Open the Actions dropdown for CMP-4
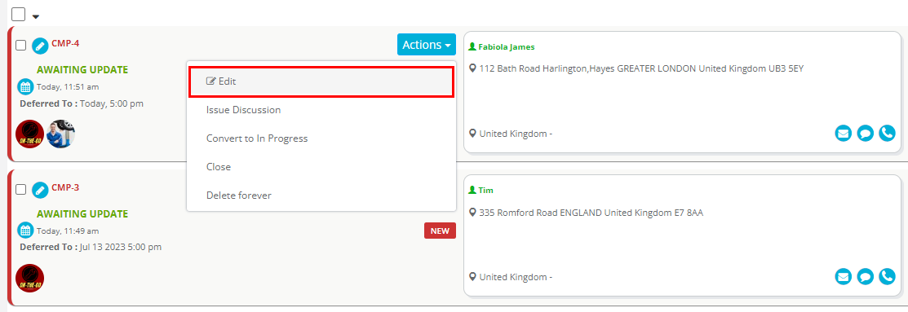The width and height of the screenshot is (908, 312). [427, 45]
